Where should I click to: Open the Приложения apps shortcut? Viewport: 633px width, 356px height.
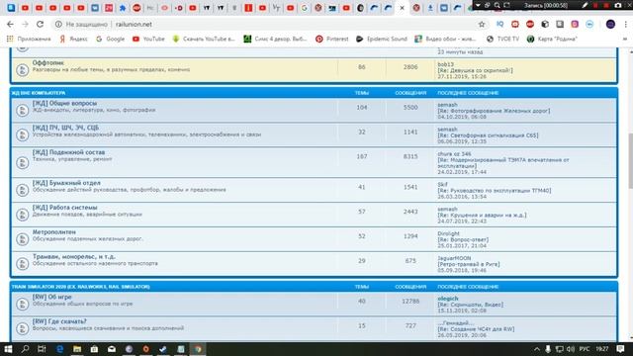[x=29, y=39]
